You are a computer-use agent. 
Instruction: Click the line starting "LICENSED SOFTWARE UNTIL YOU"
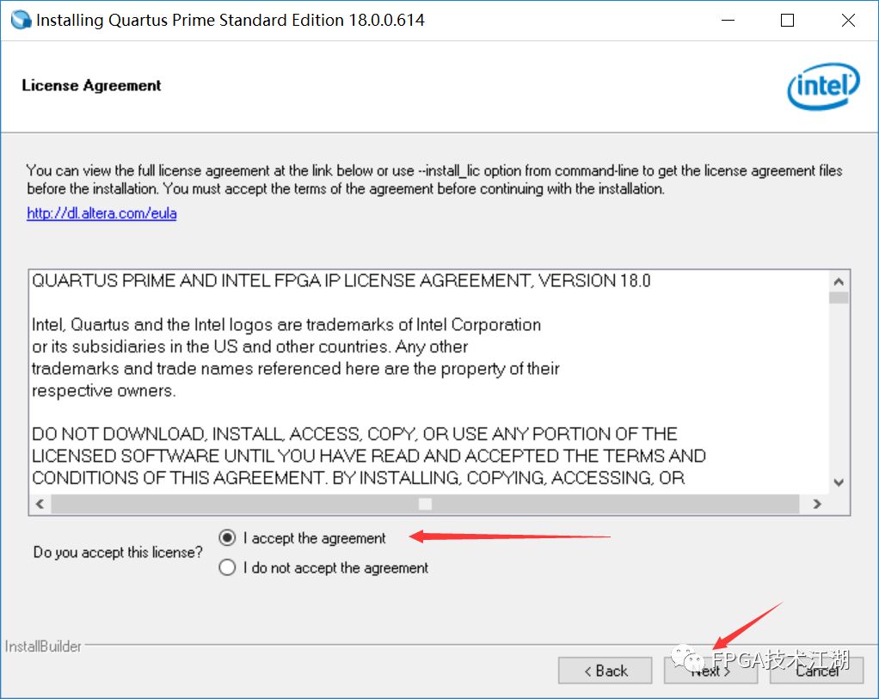click(x=369, y=456)
